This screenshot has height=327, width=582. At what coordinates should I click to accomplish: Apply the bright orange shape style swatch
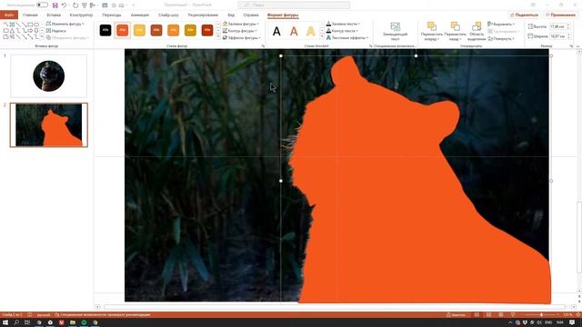174,30
